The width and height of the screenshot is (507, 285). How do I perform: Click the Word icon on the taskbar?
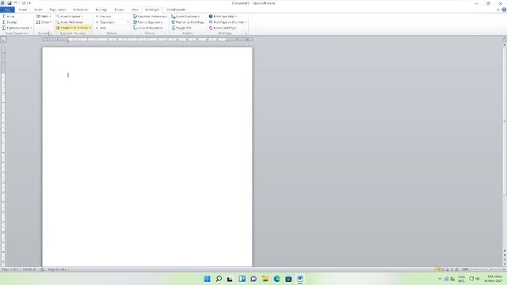tap(300, 279)
